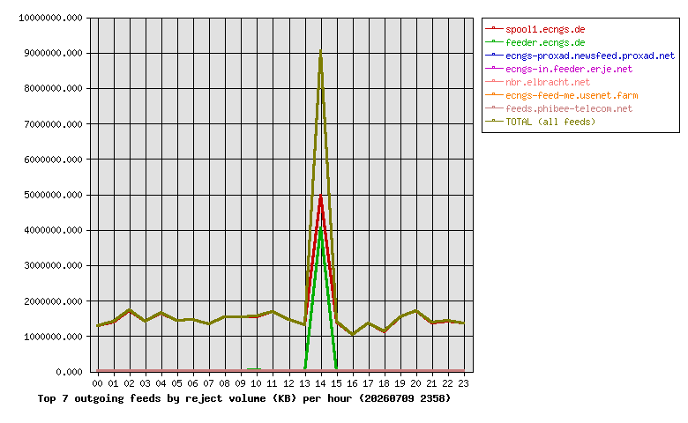Click hour 23 on the x-axis
This screenshot has height=423, width=688.
463,383
